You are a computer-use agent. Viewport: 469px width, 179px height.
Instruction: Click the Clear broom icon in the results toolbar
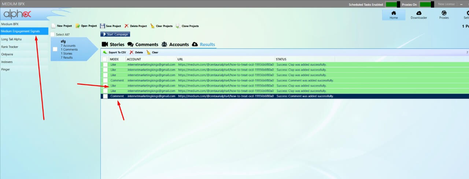(148, 52)
